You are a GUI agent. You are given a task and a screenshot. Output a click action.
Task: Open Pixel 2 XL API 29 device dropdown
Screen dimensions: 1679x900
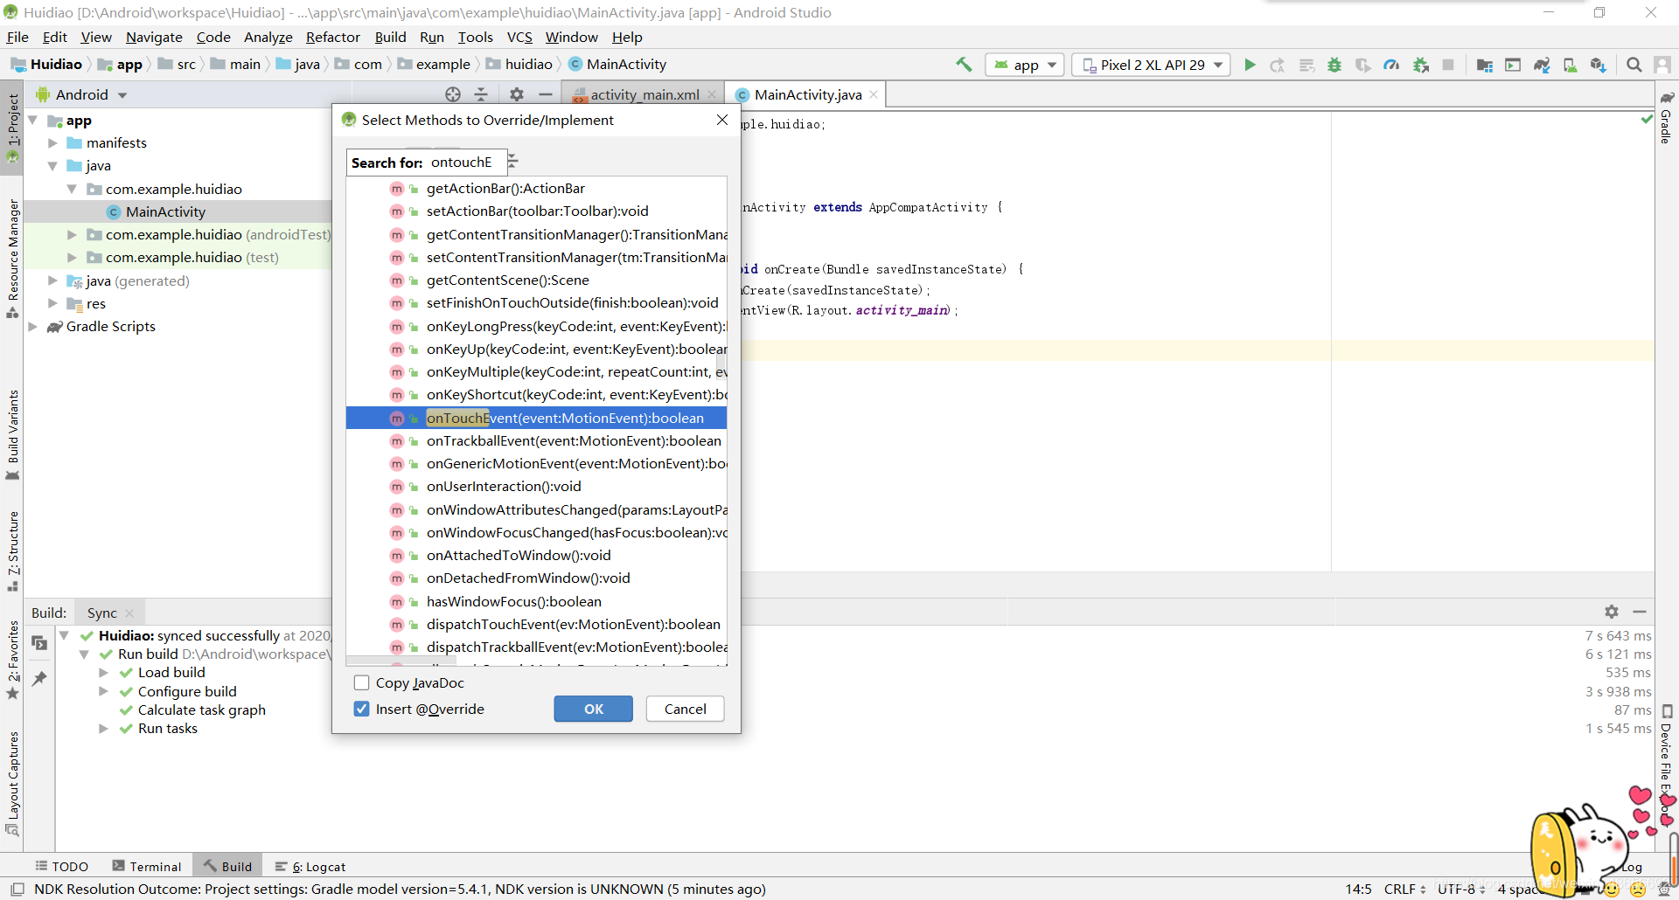(1151, 65)
